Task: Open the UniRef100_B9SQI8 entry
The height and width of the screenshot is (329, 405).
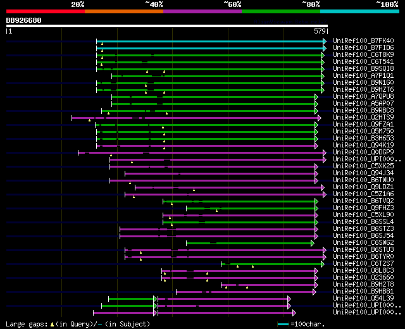Action: (x=363, y=68)
